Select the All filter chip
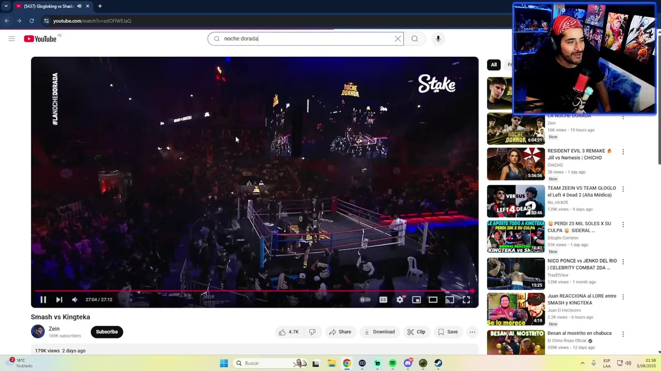The width and height of the screenshot is (661, 371). 494,65
